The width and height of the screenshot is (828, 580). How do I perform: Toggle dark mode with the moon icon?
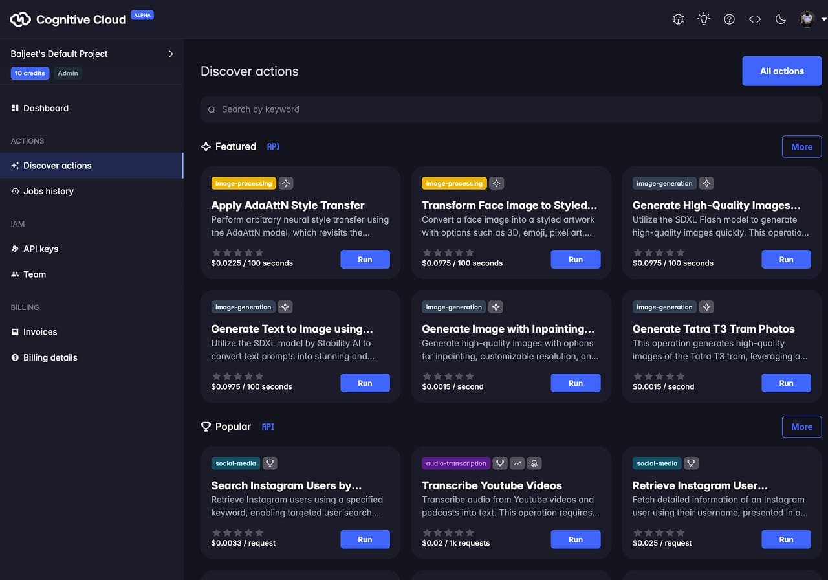coord(780,19)
